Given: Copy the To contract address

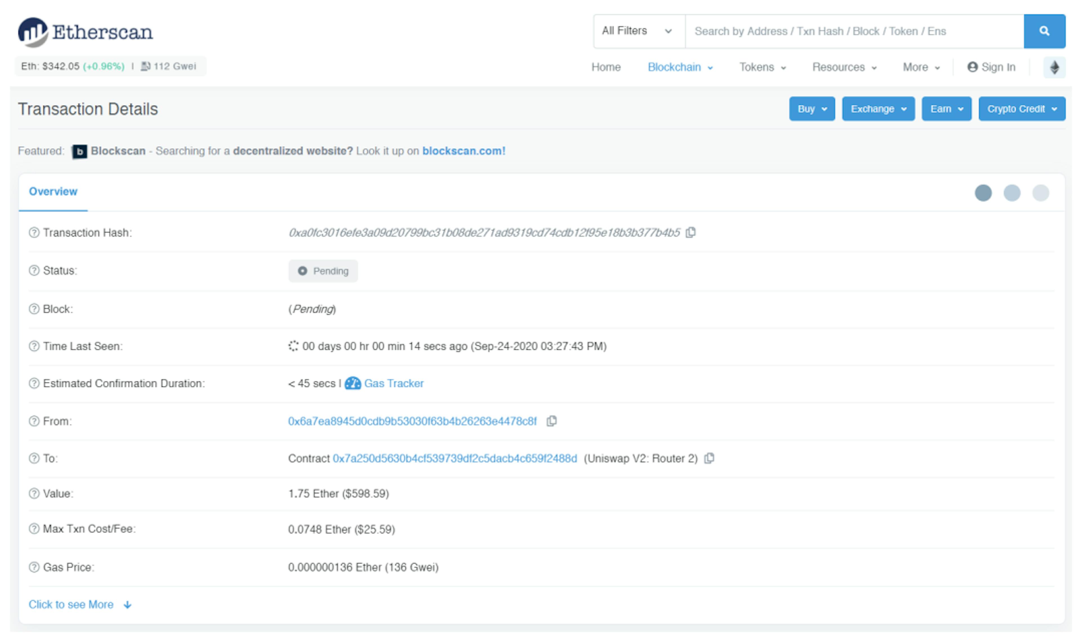Looking at the screenshot, I should (709, 458).
